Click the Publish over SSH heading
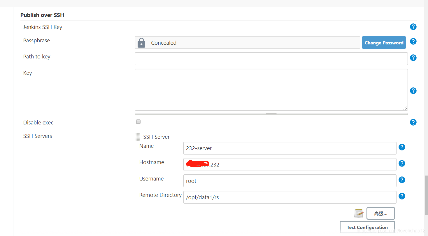428x236 pixels. [42, 15]
